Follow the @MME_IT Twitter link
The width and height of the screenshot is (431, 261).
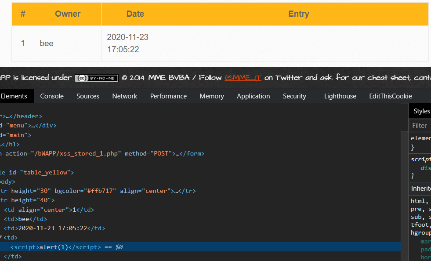(243, 78)
